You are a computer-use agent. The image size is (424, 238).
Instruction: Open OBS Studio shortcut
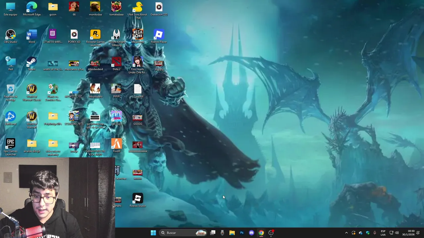pos(11,36)
